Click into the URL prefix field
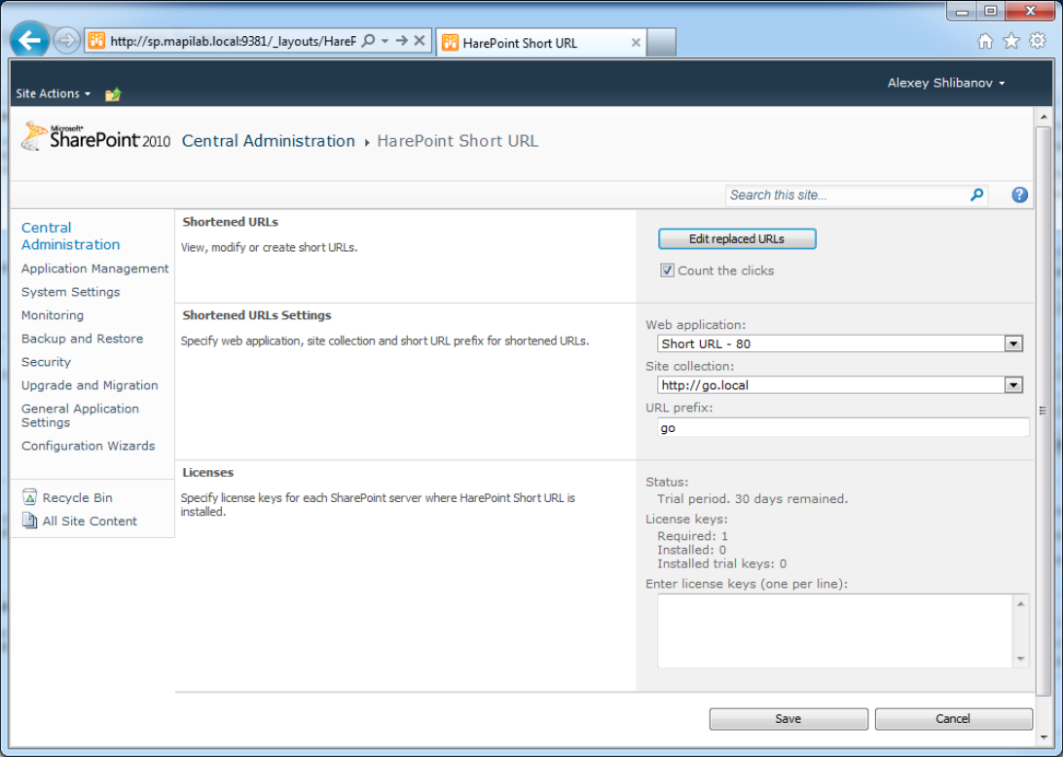Screen dimensions: 1063x757 (x=843, y=427)
